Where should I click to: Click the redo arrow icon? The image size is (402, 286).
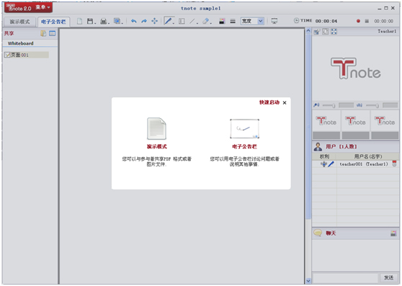click(144, 21)
